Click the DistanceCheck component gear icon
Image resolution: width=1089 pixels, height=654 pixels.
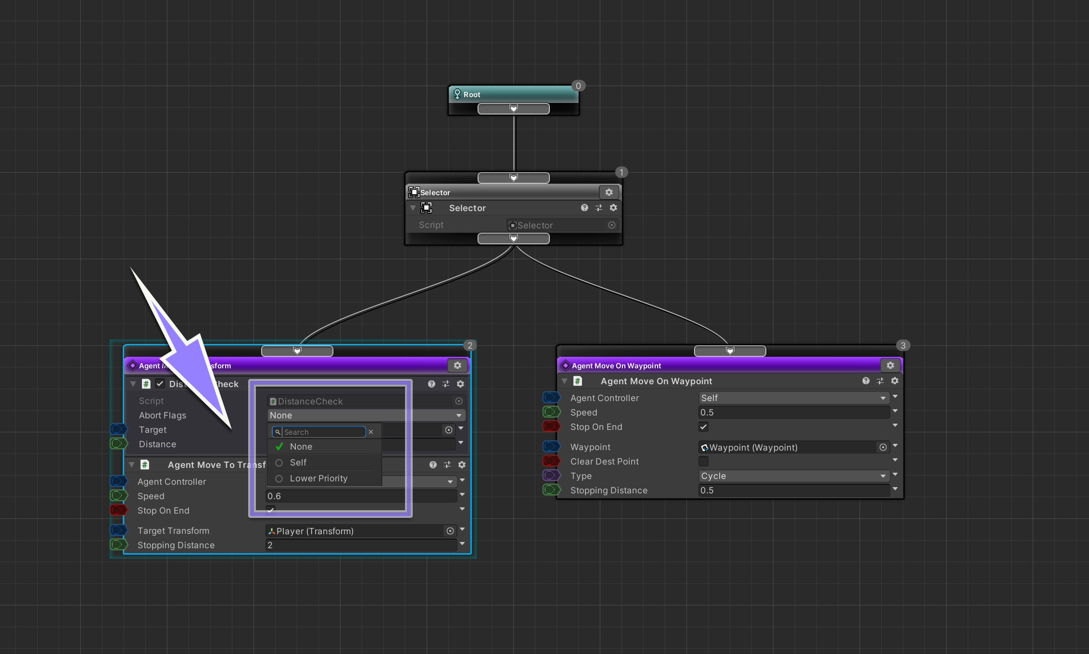(x=460, y=384)
